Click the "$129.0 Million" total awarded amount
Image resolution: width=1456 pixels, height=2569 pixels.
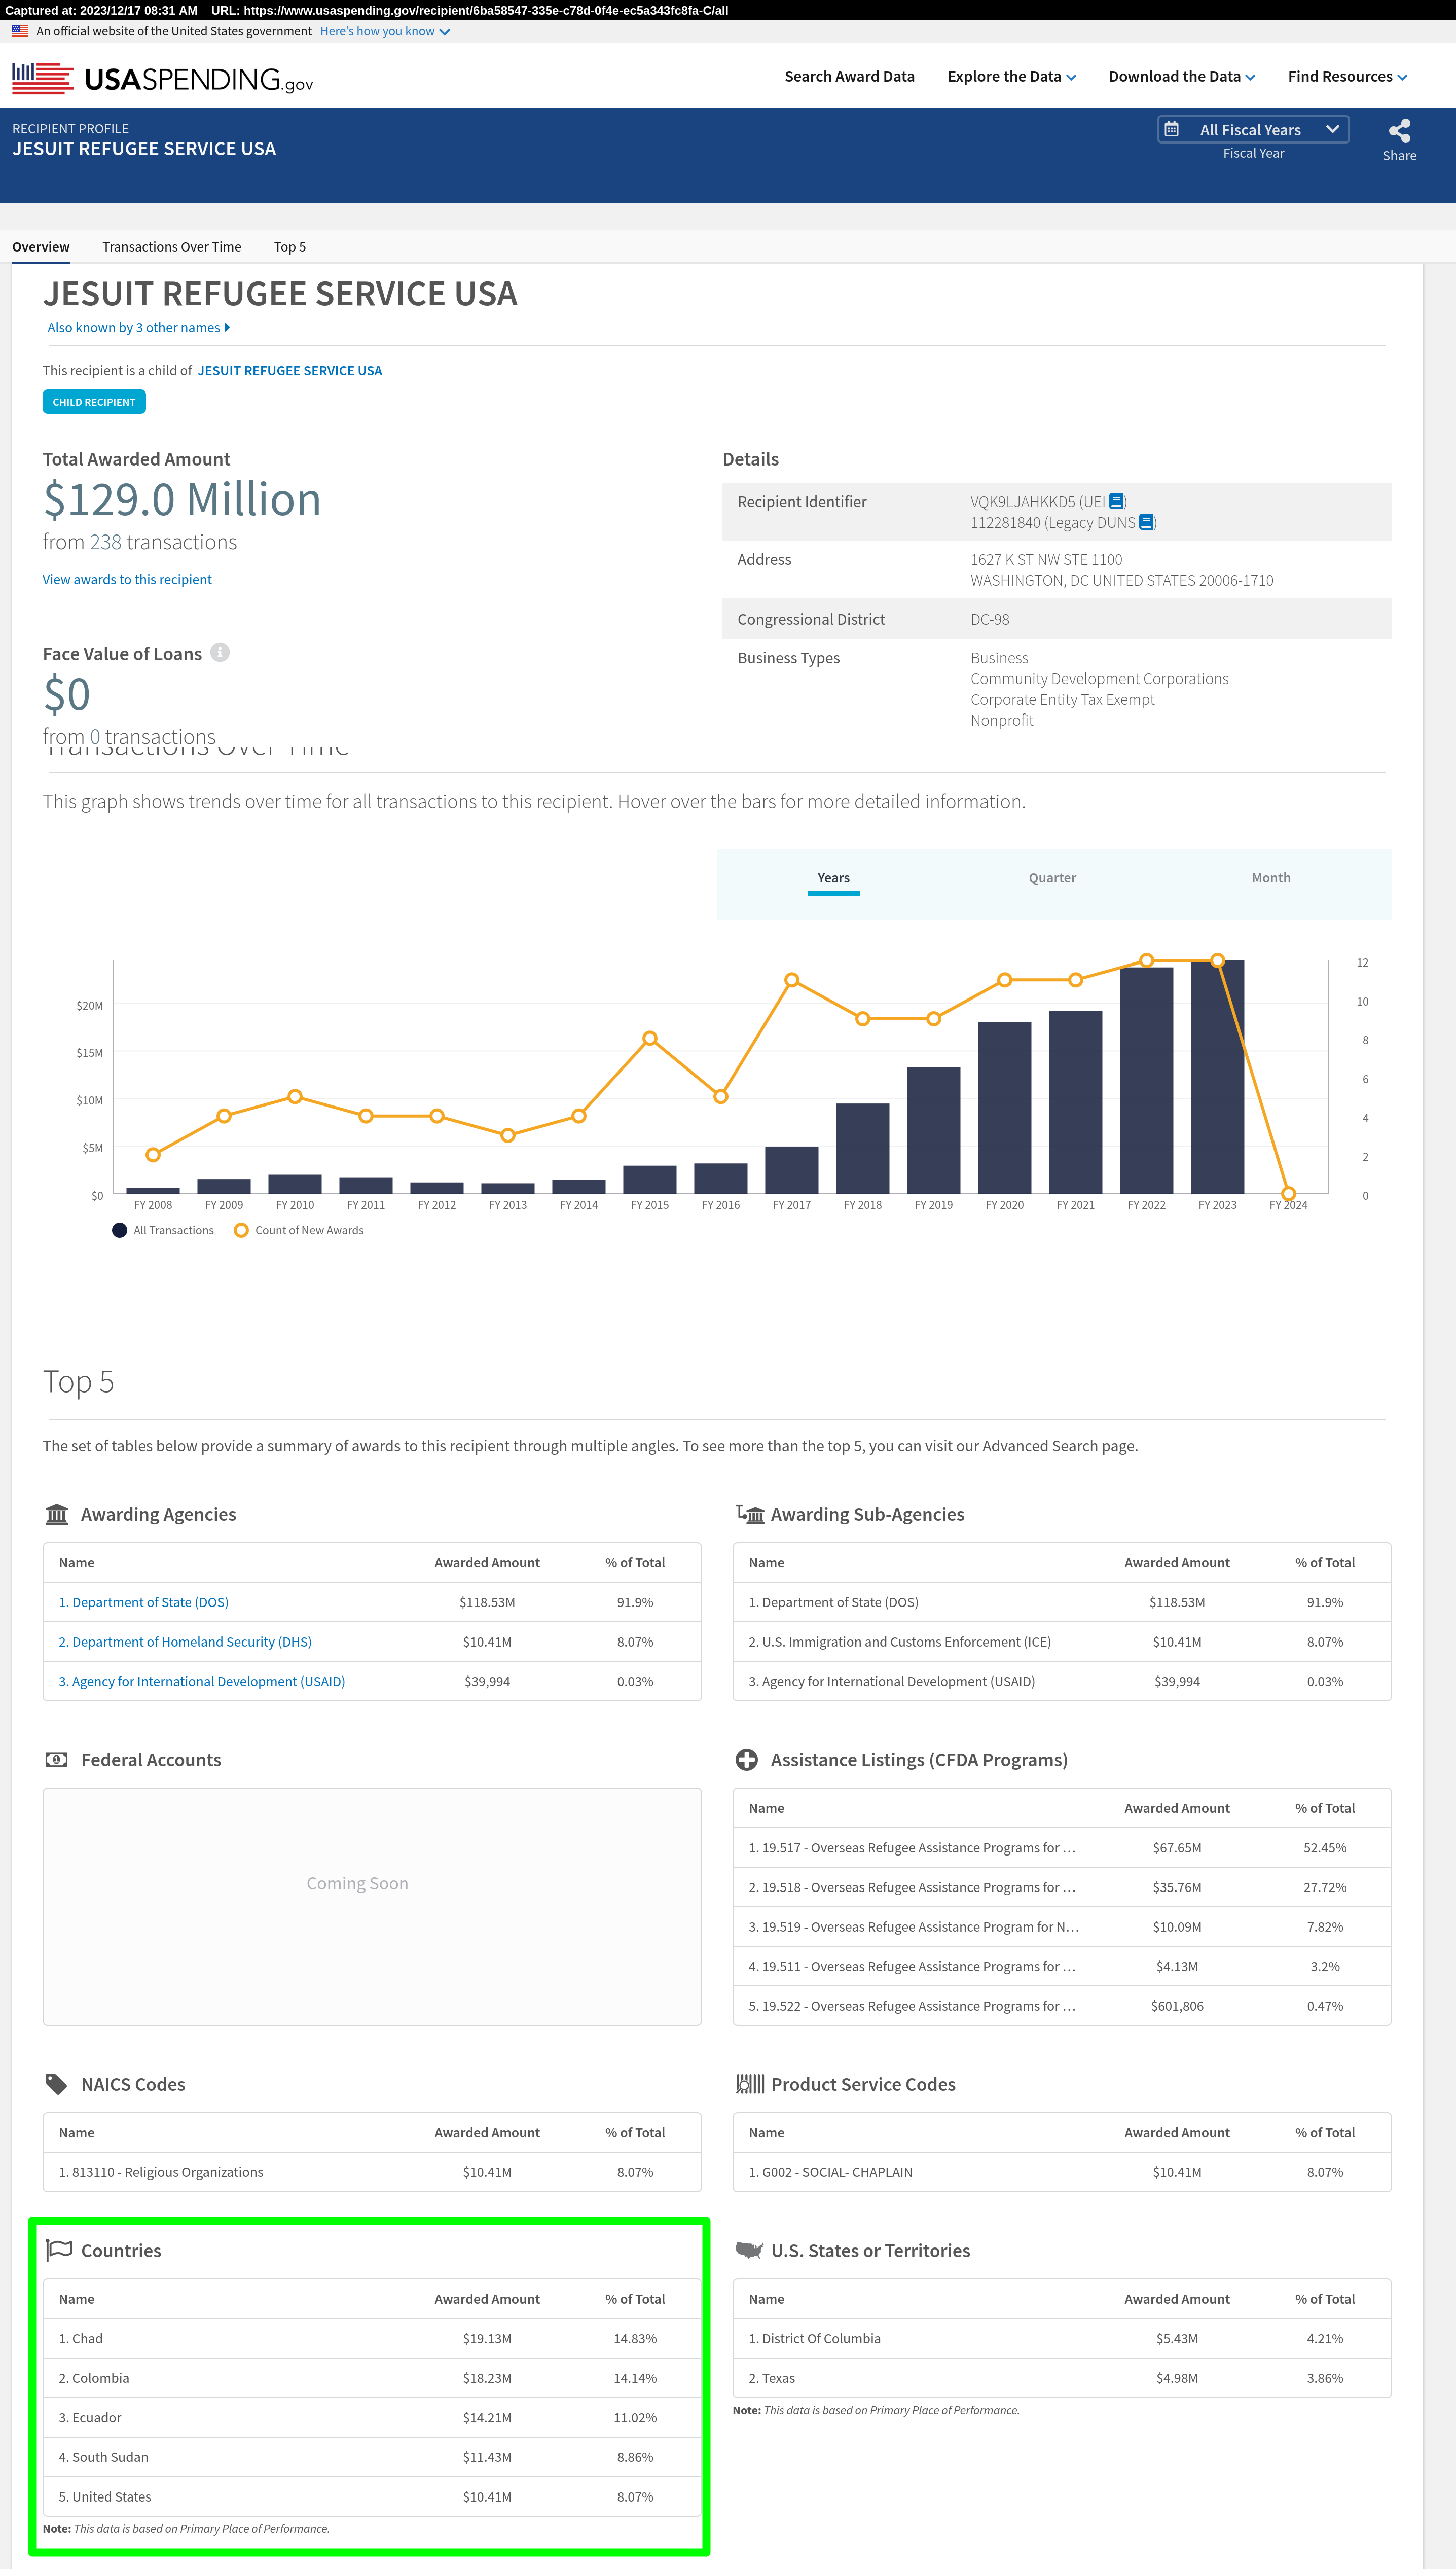tap(182, 499)
